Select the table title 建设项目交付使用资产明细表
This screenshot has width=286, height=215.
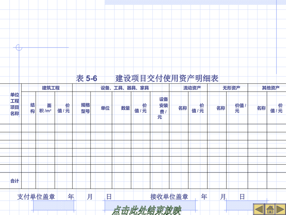(167, 79)
